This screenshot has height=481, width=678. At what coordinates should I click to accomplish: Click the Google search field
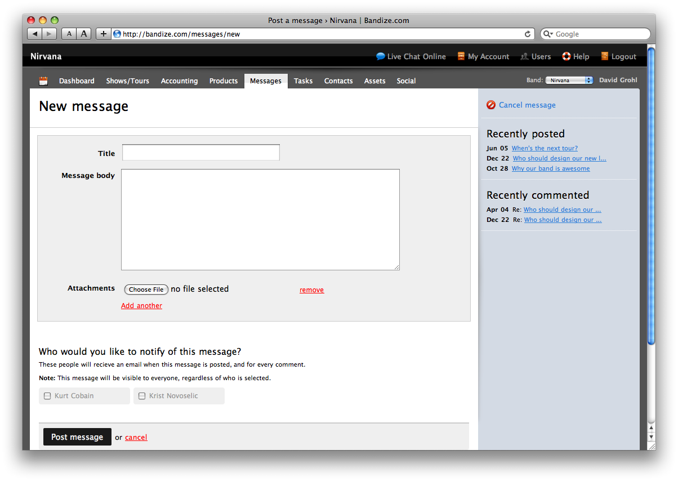[x=595, y=34]
